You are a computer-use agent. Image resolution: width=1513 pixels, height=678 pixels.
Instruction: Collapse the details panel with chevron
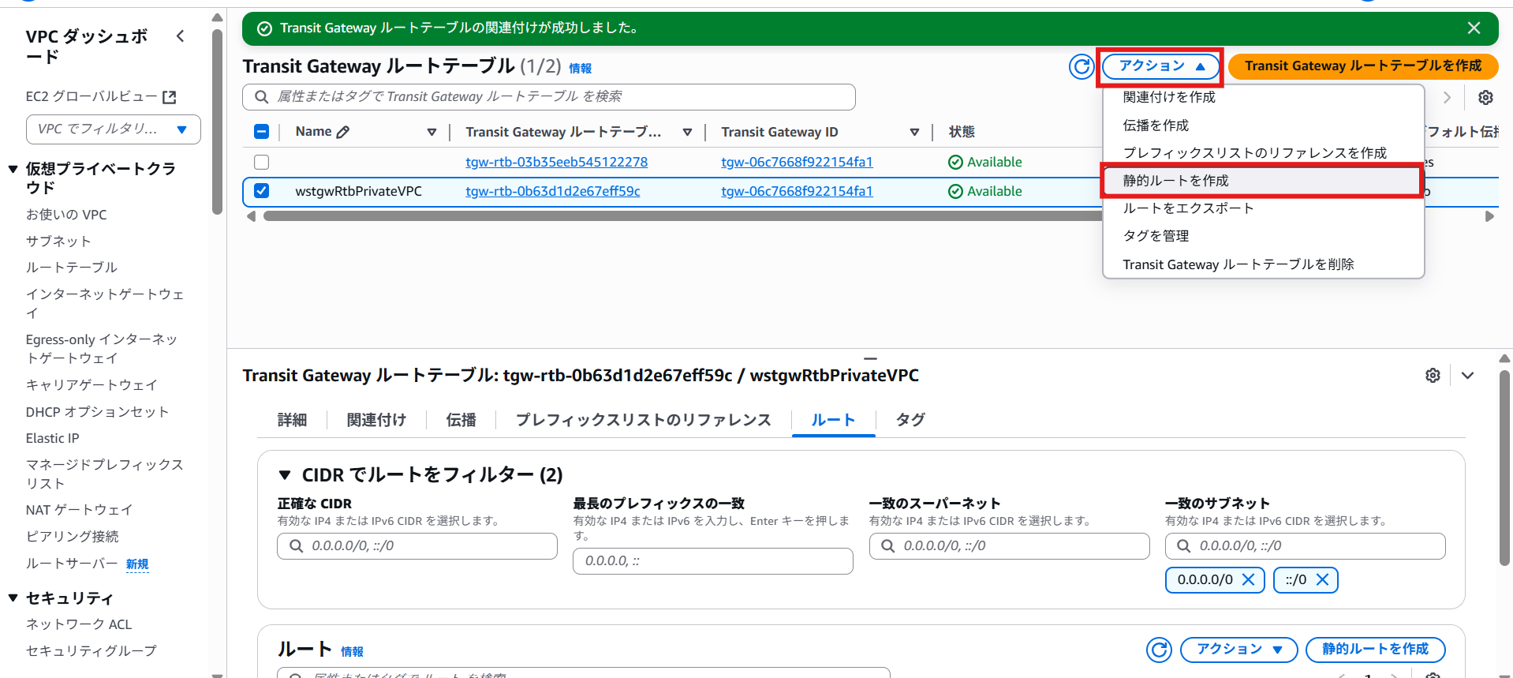point(1467,376)
